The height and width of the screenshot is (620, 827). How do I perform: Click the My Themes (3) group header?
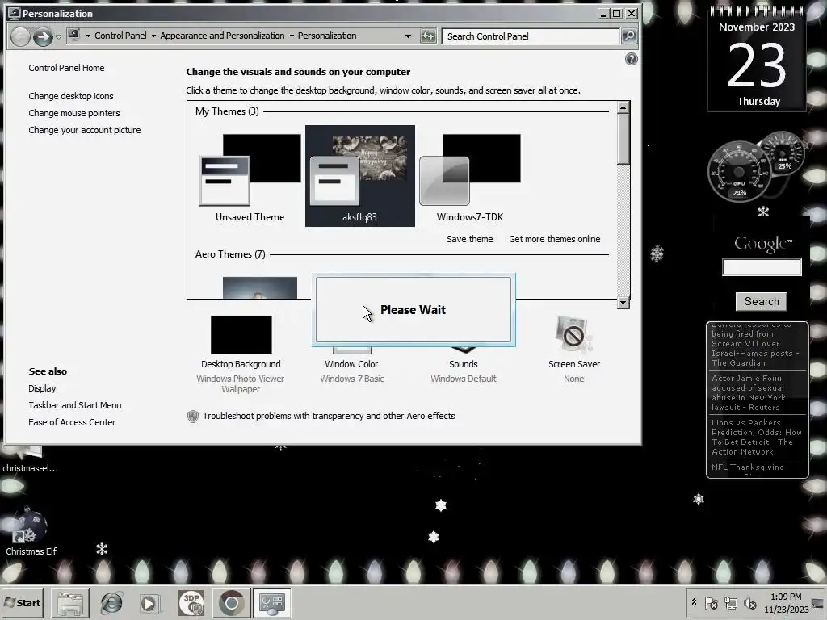(x=227, y=111)
